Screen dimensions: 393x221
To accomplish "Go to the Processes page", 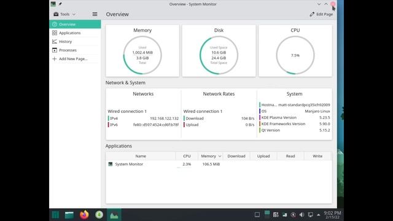I will tap(75, 50).
